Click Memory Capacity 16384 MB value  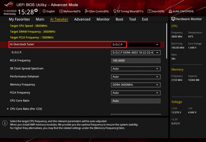pyautogui.click(x=194, y=80)
